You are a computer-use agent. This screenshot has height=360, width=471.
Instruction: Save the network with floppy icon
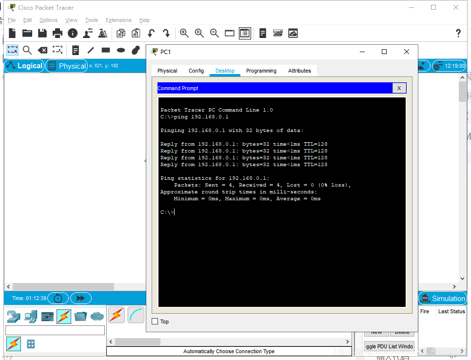click(42, 33)
